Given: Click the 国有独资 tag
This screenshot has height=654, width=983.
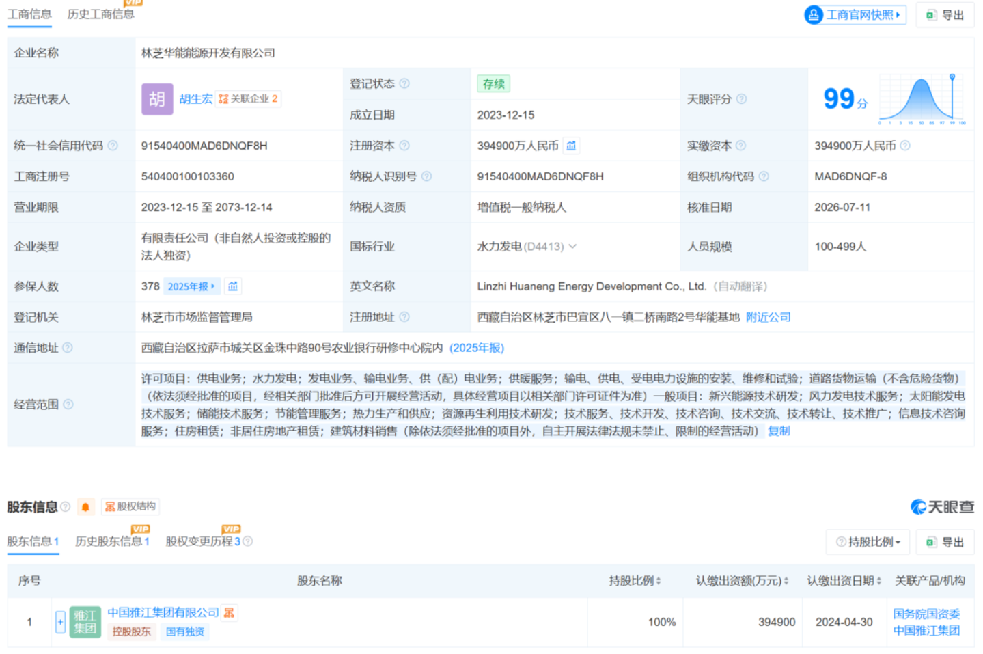Looking at the screenshot, I should 184,631.
